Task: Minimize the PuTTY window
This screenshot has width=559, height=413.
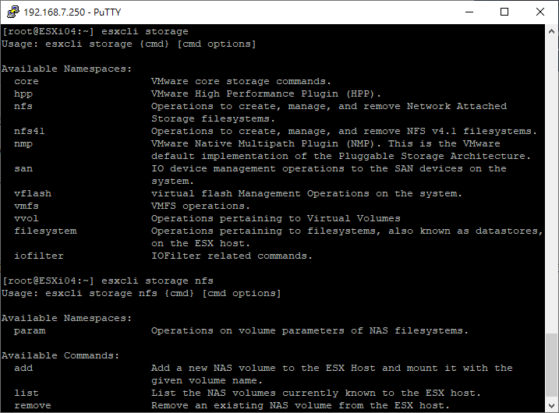Action: [469, 12]
